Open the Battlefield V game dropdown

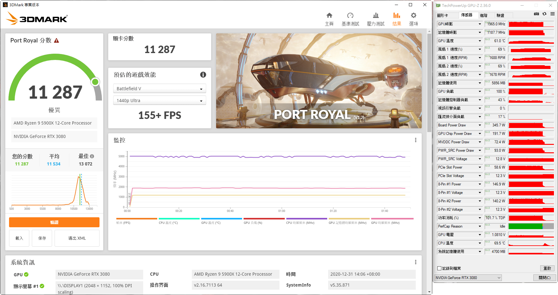[159, 89]
